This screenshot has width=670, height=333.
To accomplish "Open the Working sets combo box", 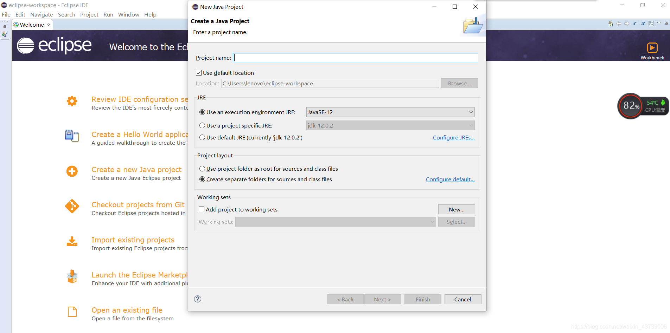I will [x=336, y=222].
